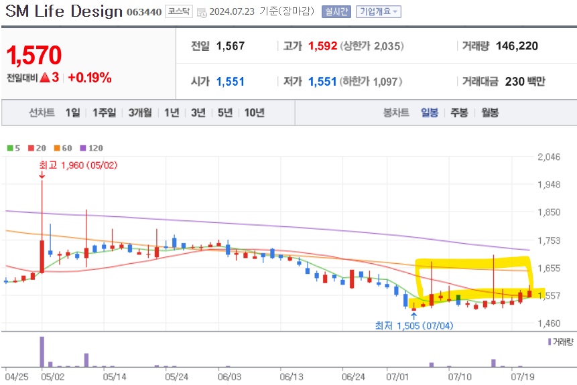Click the 고가 value 1,592

323,46
